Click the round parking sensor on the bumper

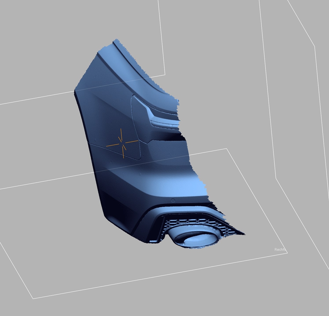click(x=173, y=201)
